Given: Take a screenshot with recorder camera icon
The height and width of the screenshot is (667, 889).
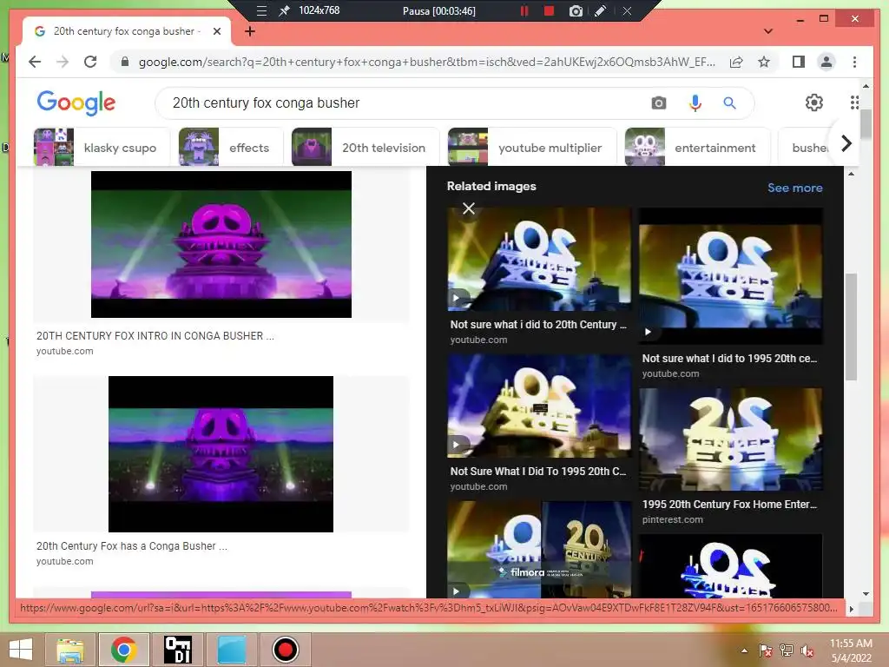Looking at the screenshot, I should (576, 10).
